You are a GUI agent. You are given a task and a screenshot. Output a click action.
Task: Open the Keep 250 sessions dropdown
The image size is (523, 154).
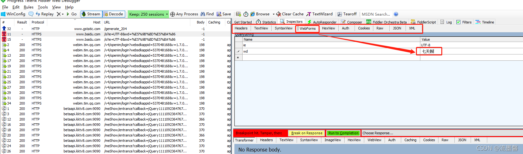point(148,14)
